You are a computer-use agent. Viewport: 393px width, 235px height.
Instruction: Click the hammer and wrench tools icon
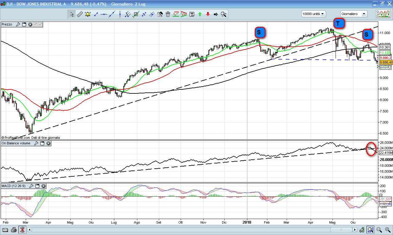pyautogui.click(x=160, y=14)
